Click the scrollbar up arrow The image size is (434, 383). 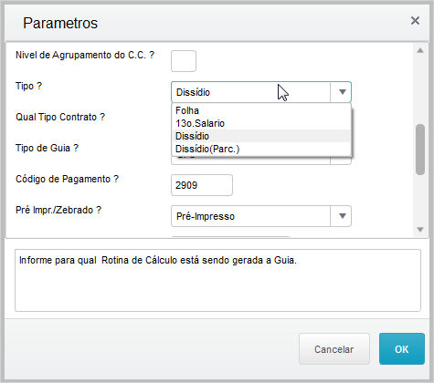(420, 50)
